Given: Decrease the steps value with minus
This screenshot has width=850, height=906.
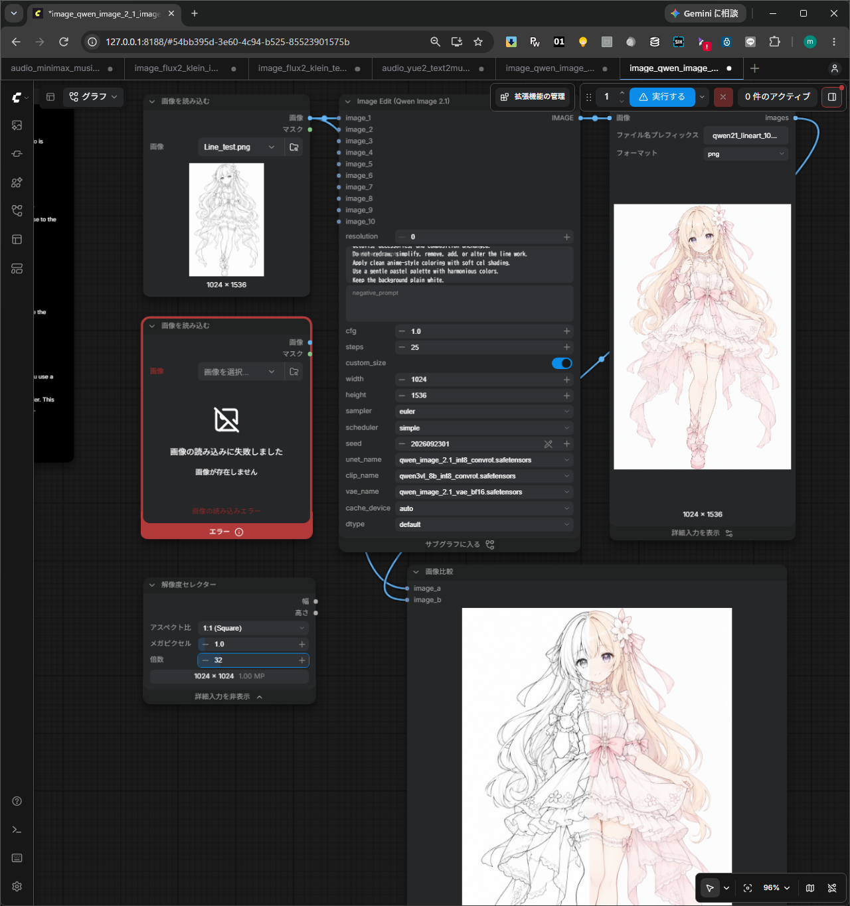Looking at the screenshot, I should 402,347.
